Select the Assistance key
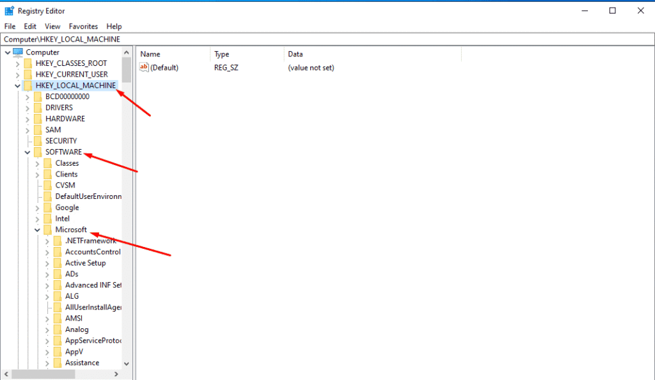This screenshot has width=655, height=380. tap(83, 363)
